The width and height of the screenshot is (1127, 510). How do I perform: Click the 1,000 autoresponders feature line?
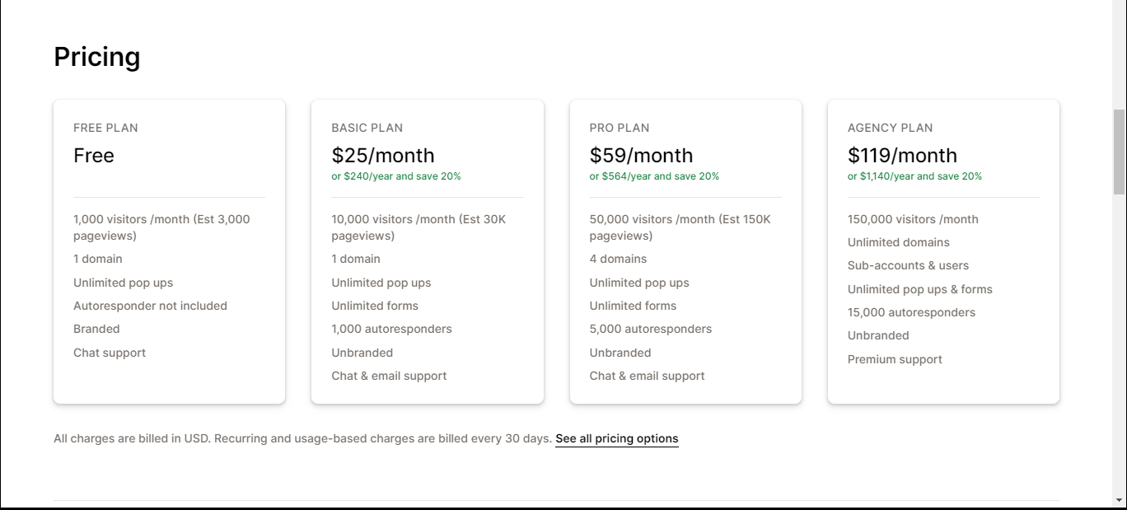pyautogui.click(x=391, y=329)
